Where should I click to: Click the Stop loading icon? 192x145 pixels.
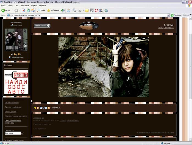point(24,10)
